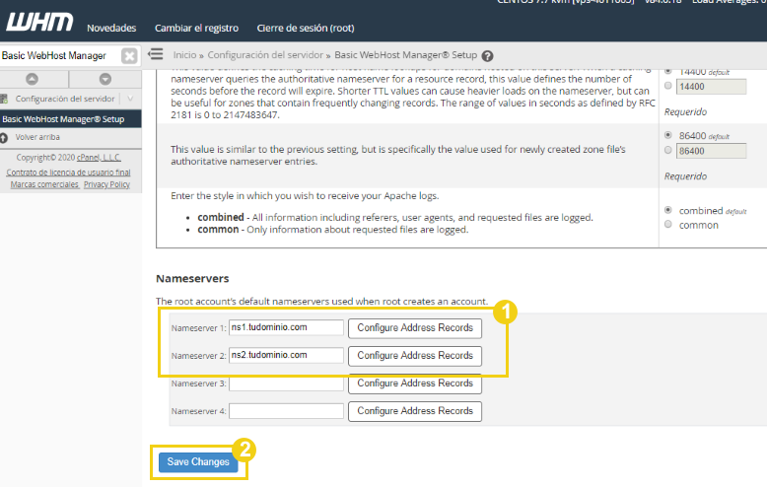Image resolution: width=767 pixels, height=487 pixels.
Task: Click Cierre de sesión (root)
Action: [306, 28]
